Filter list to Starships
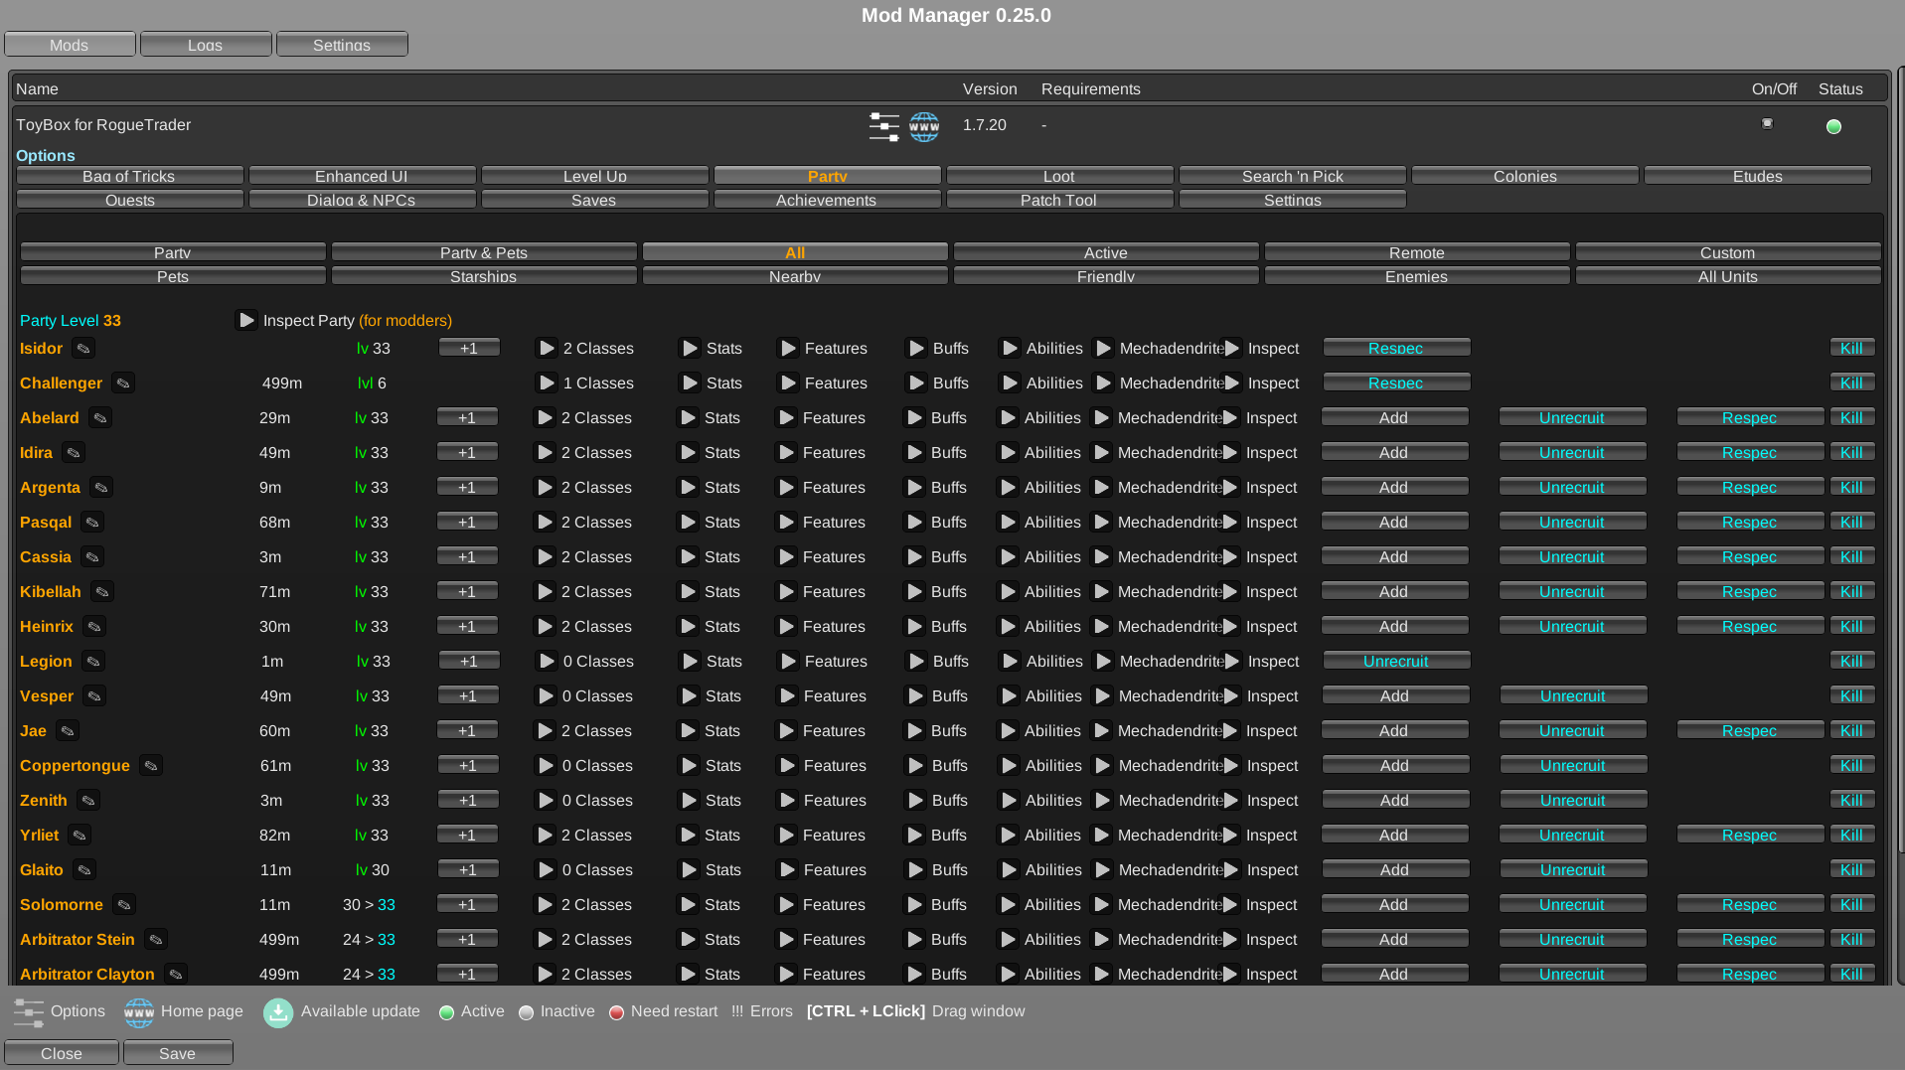This screenshot has height=1070, width=1905. pos(484,276)
